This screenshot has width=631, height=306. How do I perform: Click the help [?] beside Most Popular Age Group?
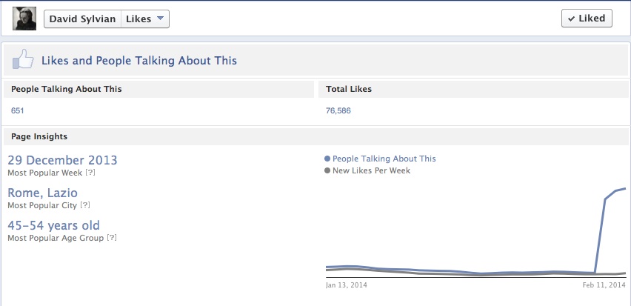(x=112, y=238)
